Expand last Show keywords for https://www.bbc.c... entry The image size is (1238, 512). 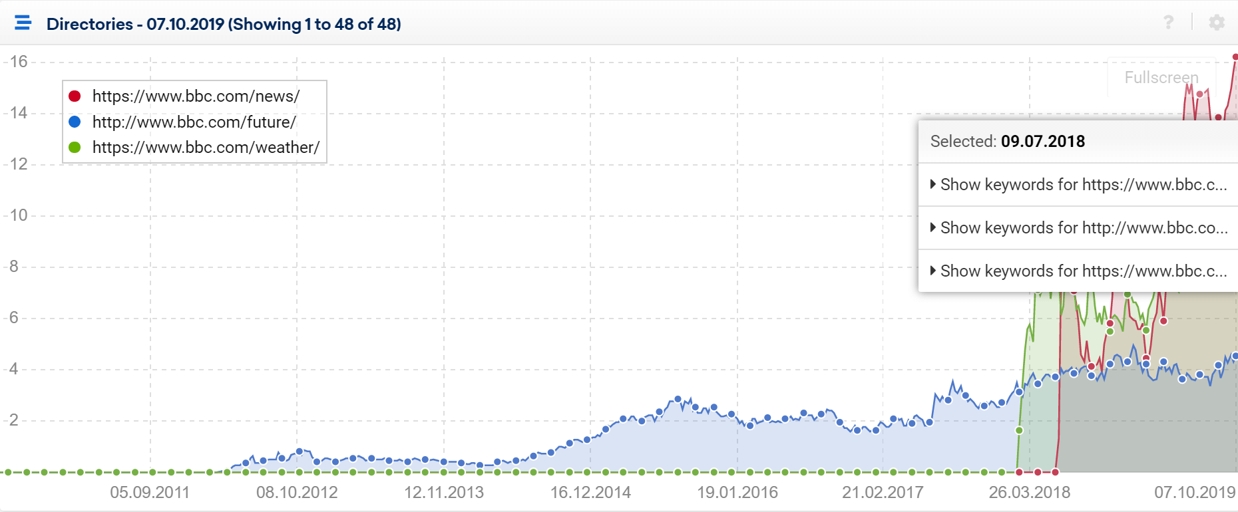pos(1078,271)
